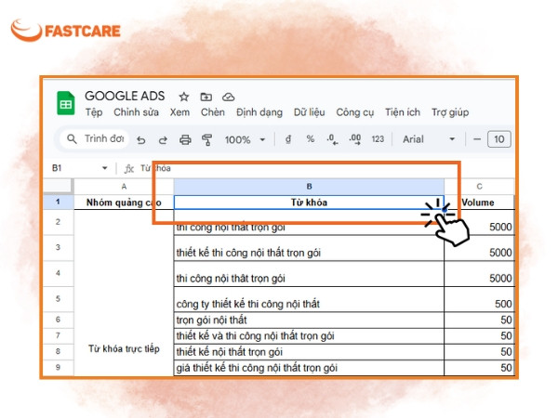Viewport: 558px width, 418px height.
Task: Click the Trình đơn search menus field
Action: pos(94,138)
